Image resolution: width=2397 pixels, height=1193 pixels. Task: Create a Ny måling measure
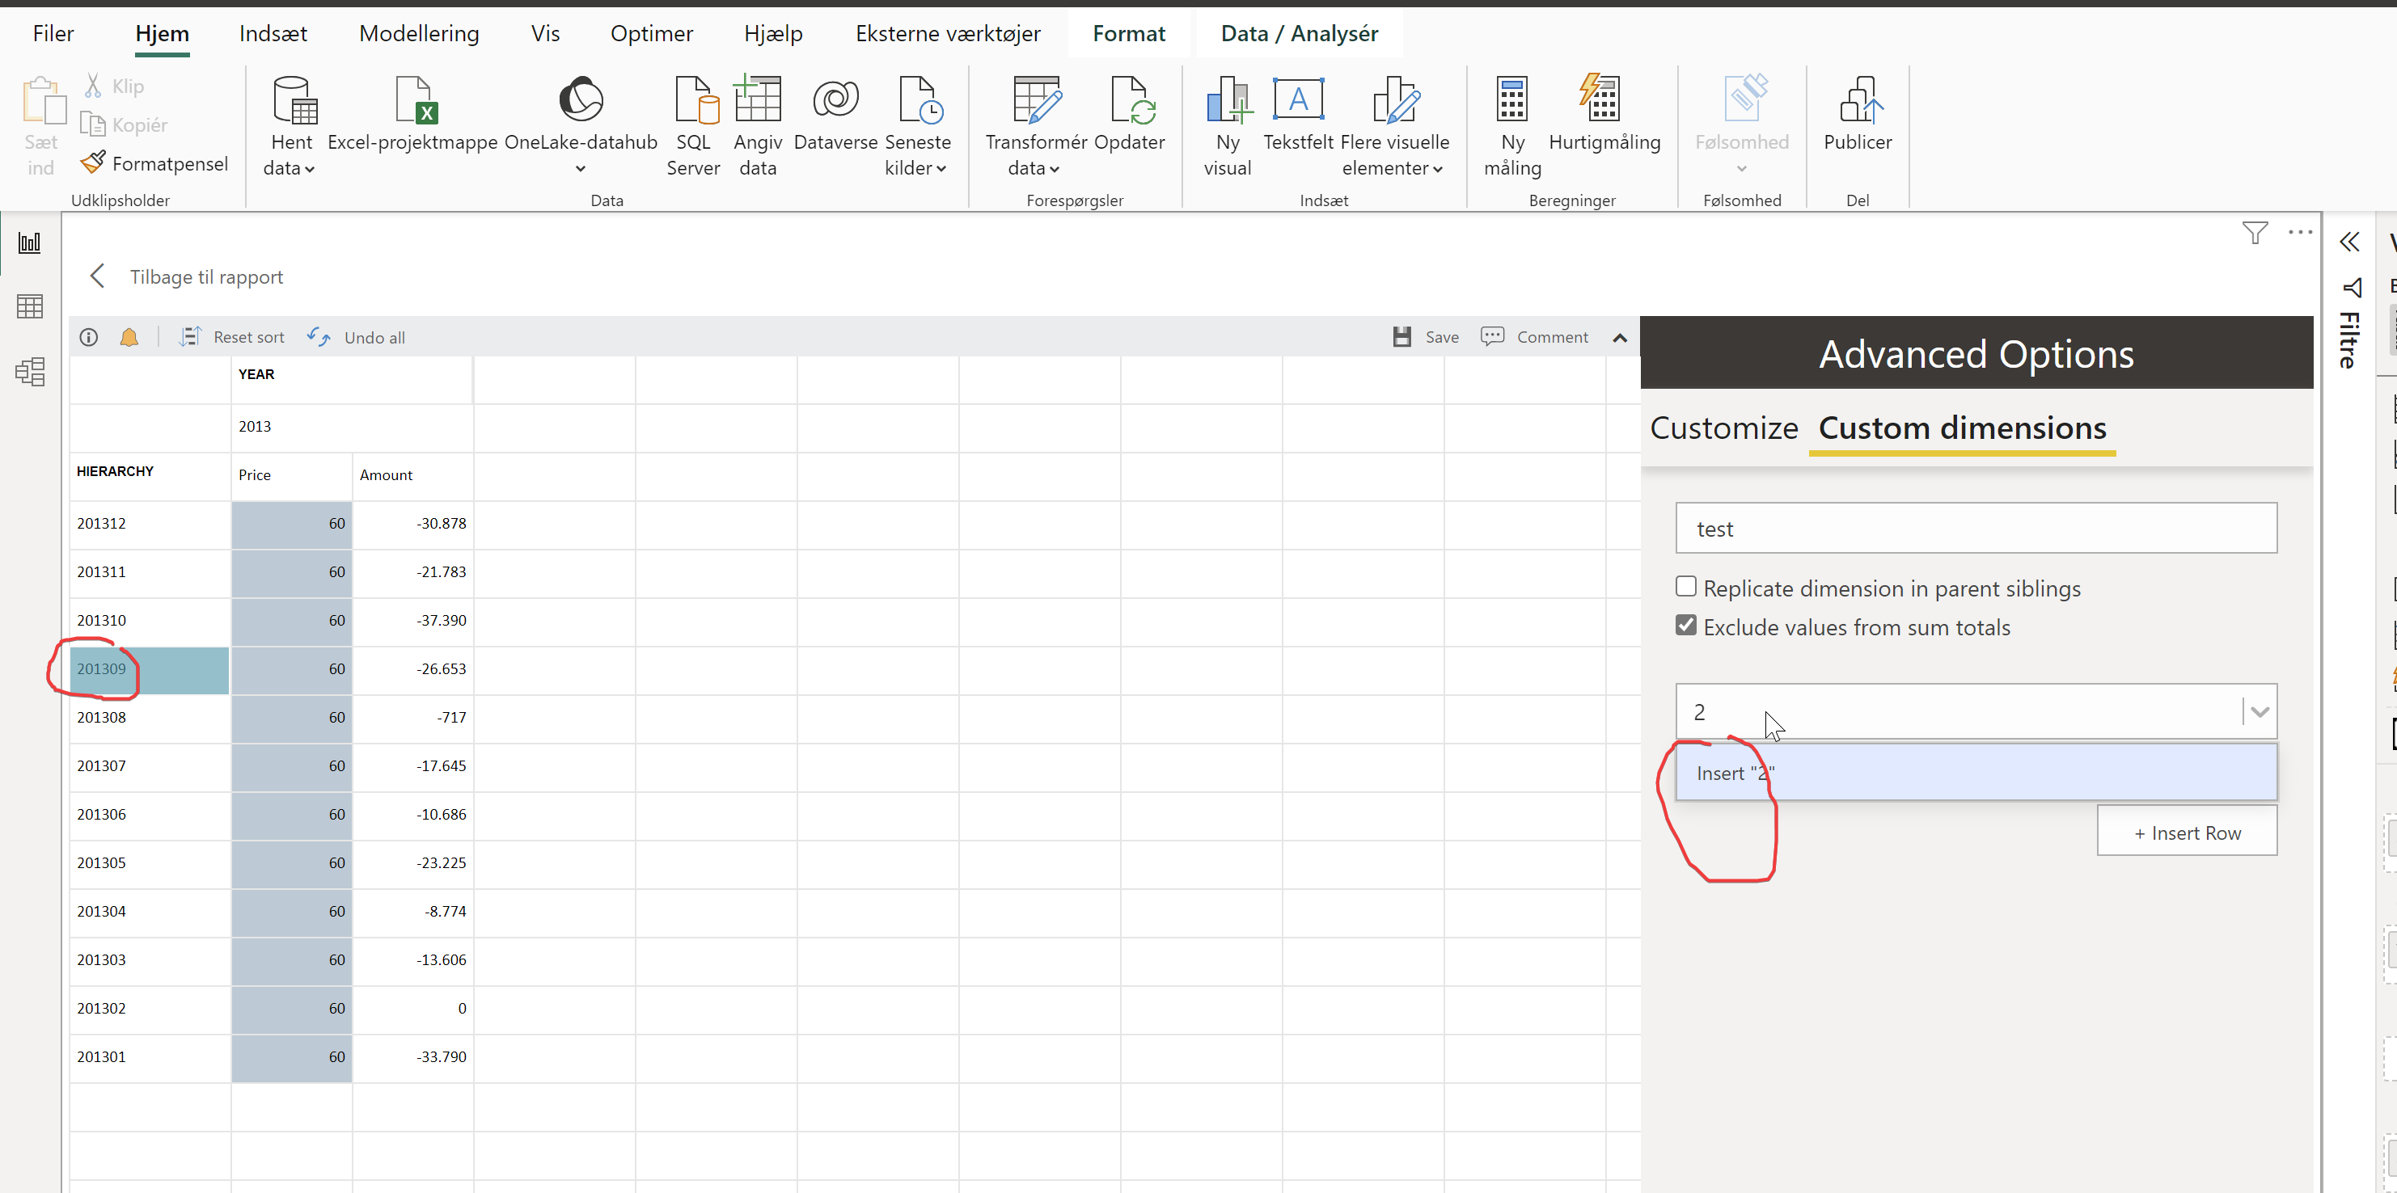click(1512, 100)
